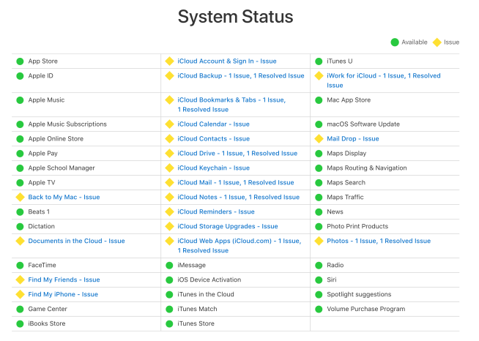View the iCloud Drive issue details

tap(237, 154)
